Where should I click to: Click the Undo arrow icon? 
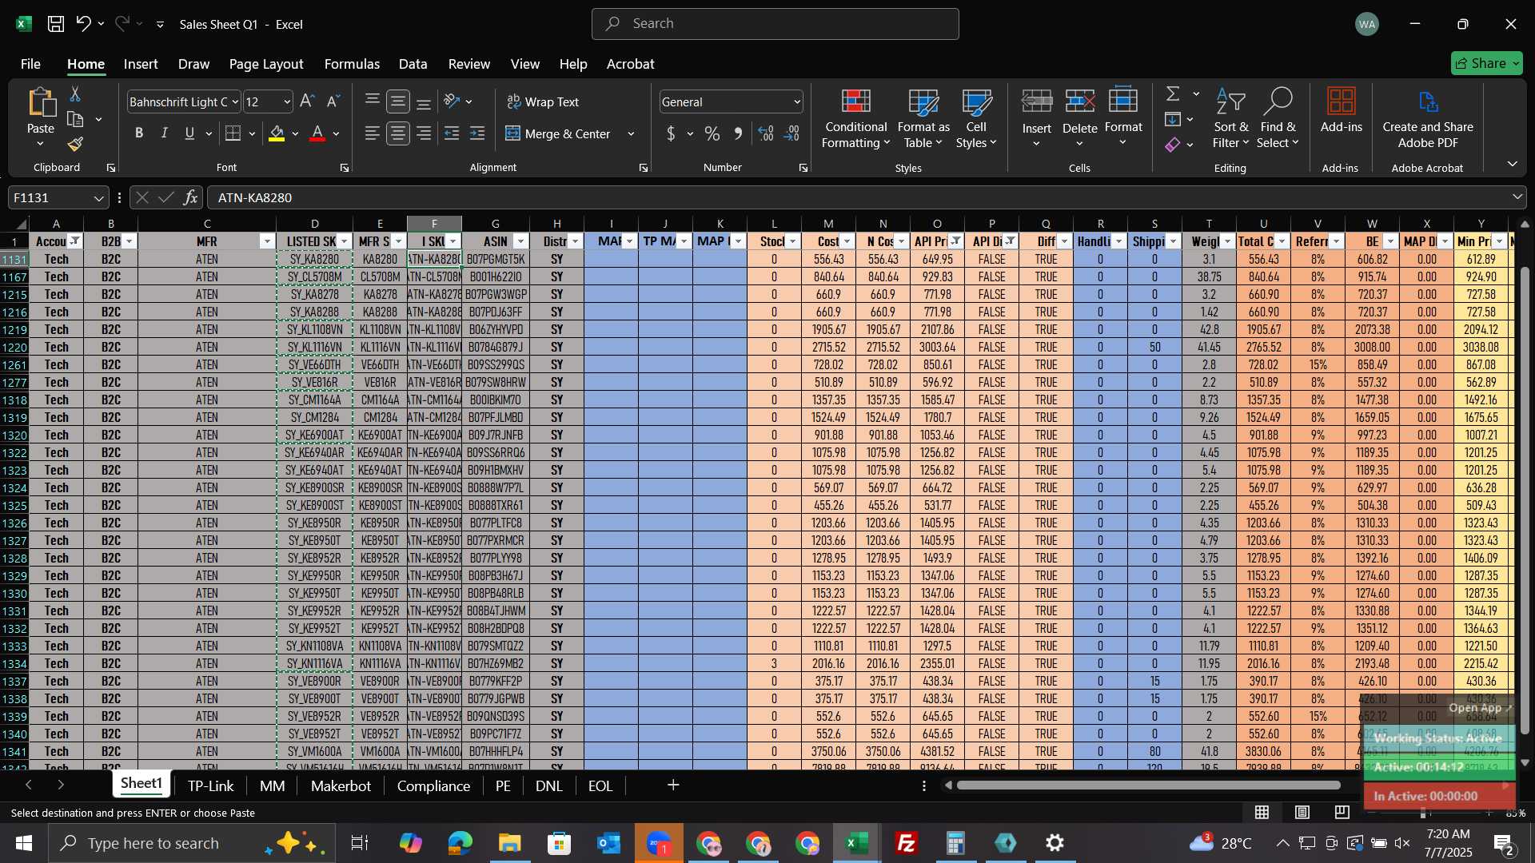[83, 24]
